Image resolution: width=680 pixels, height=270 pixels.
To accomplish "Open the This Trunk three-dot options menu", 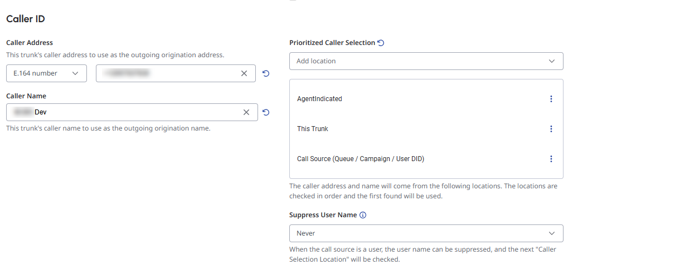I will click(551, 129).
